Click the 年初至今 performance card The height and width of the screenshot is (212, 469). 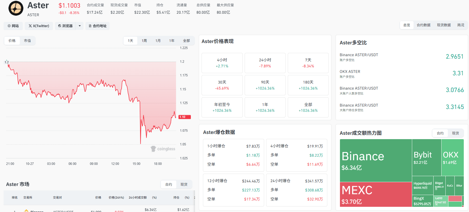click(x=222, y=107)
